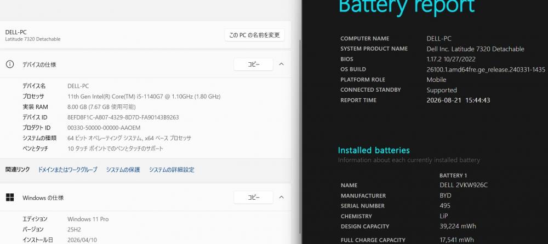548x244 pixels.
Task: Open システムの詳細設定 link
Action: (172, 170)
